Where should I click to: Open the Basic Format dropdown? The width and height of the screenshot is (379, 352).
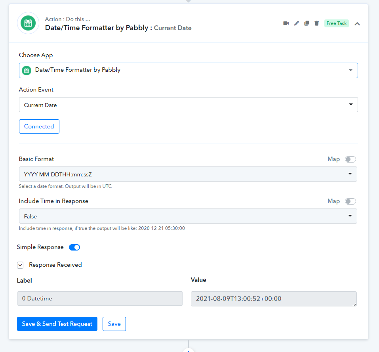pyautogui.click(x=188, y=174)
